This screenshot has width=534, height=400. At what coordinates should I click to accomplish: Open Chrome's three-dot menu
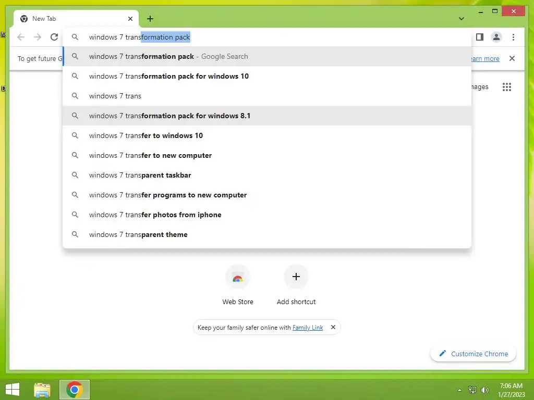coord(513,37)
